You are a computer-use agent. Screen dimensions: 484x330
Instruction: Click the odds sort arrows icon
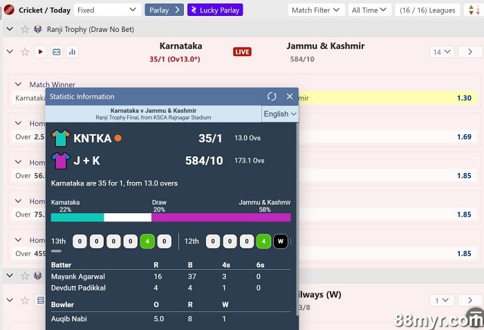(x=474, y=10)
